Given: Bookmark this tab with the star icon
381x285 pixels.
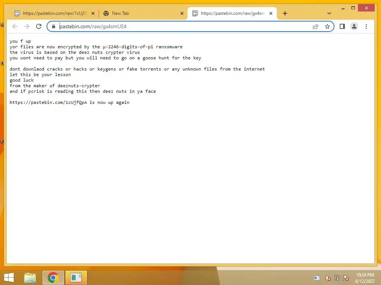Looking at the screenshot, I should (x=327, y=26).
